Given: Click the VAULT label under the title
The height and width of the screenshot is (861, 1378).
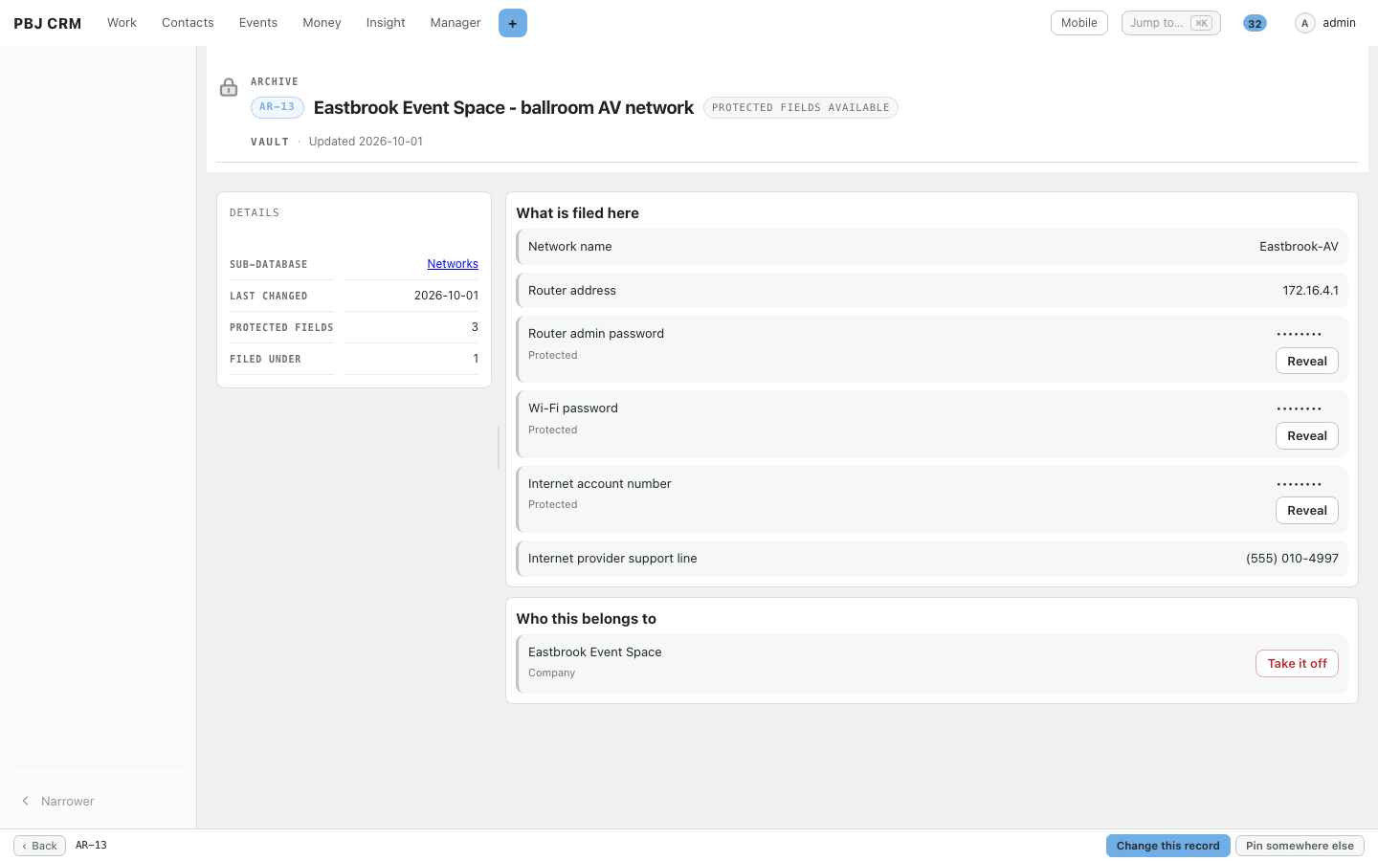Looking at the screenshot, I should 270,142.
